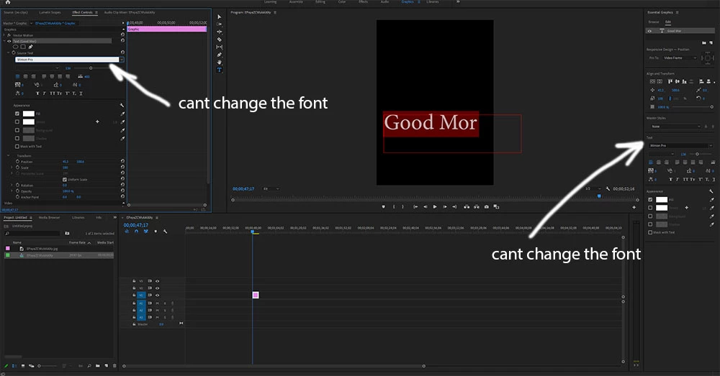
Task: Open the Media Browser tab
Action: (x=49, y=217)
